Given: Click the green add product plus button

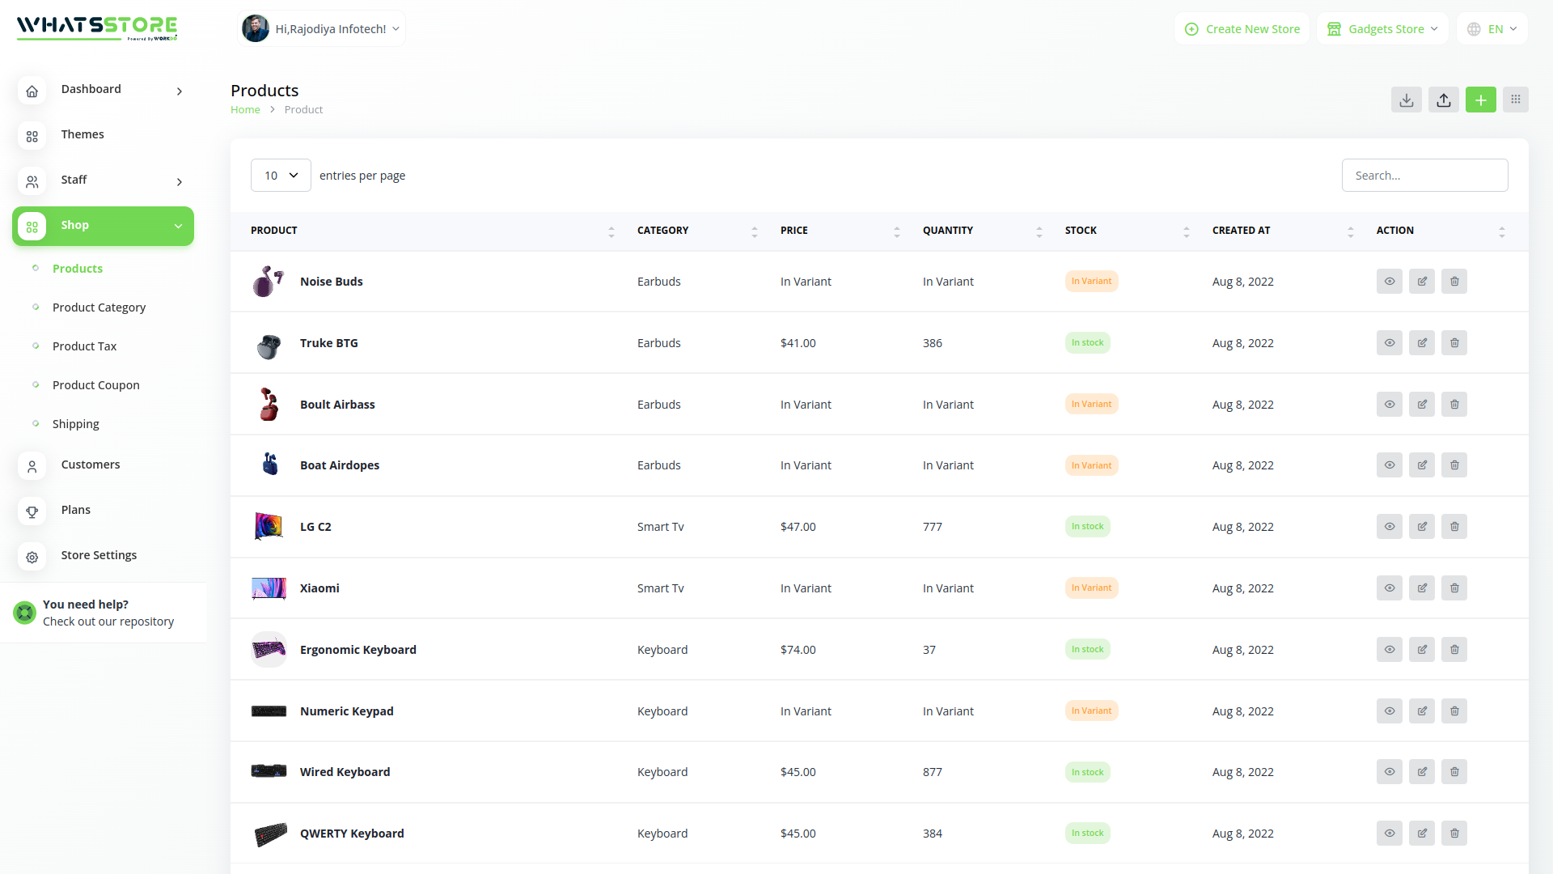Looking at the screenshot, I should [x=1480, y=100].
